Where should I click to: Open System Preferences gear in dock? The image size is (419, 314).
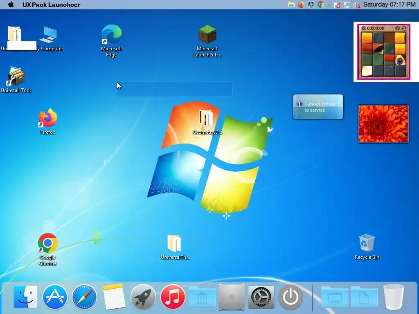point(261,297)
